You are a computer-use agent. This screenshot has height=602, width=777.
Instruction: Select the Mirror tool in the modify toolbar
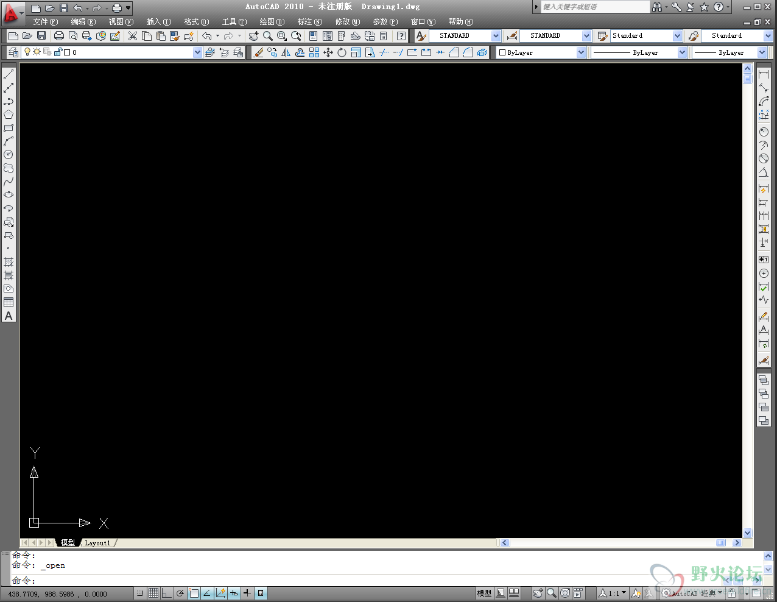pyautogui.click(x=286, y=52)
